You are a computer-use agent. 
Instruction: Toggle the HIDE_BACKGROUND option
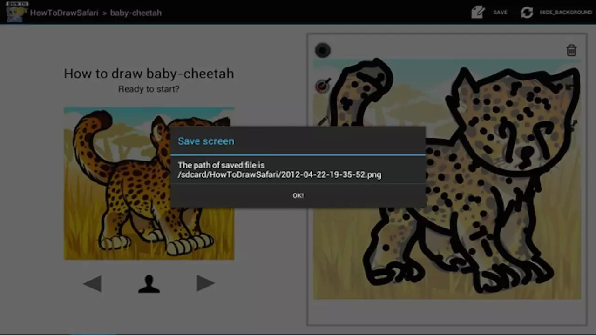click(566, 13)
